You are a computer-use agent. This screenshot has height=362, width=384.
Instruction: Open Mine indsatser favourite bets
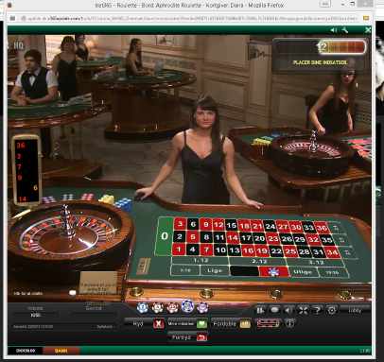[x=187, y=323]
